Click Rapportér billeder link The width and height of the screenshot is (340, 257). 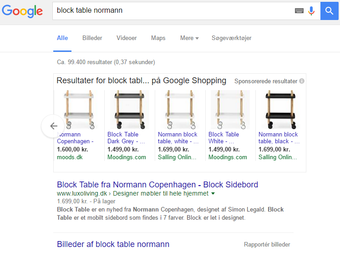click(267, 245)
